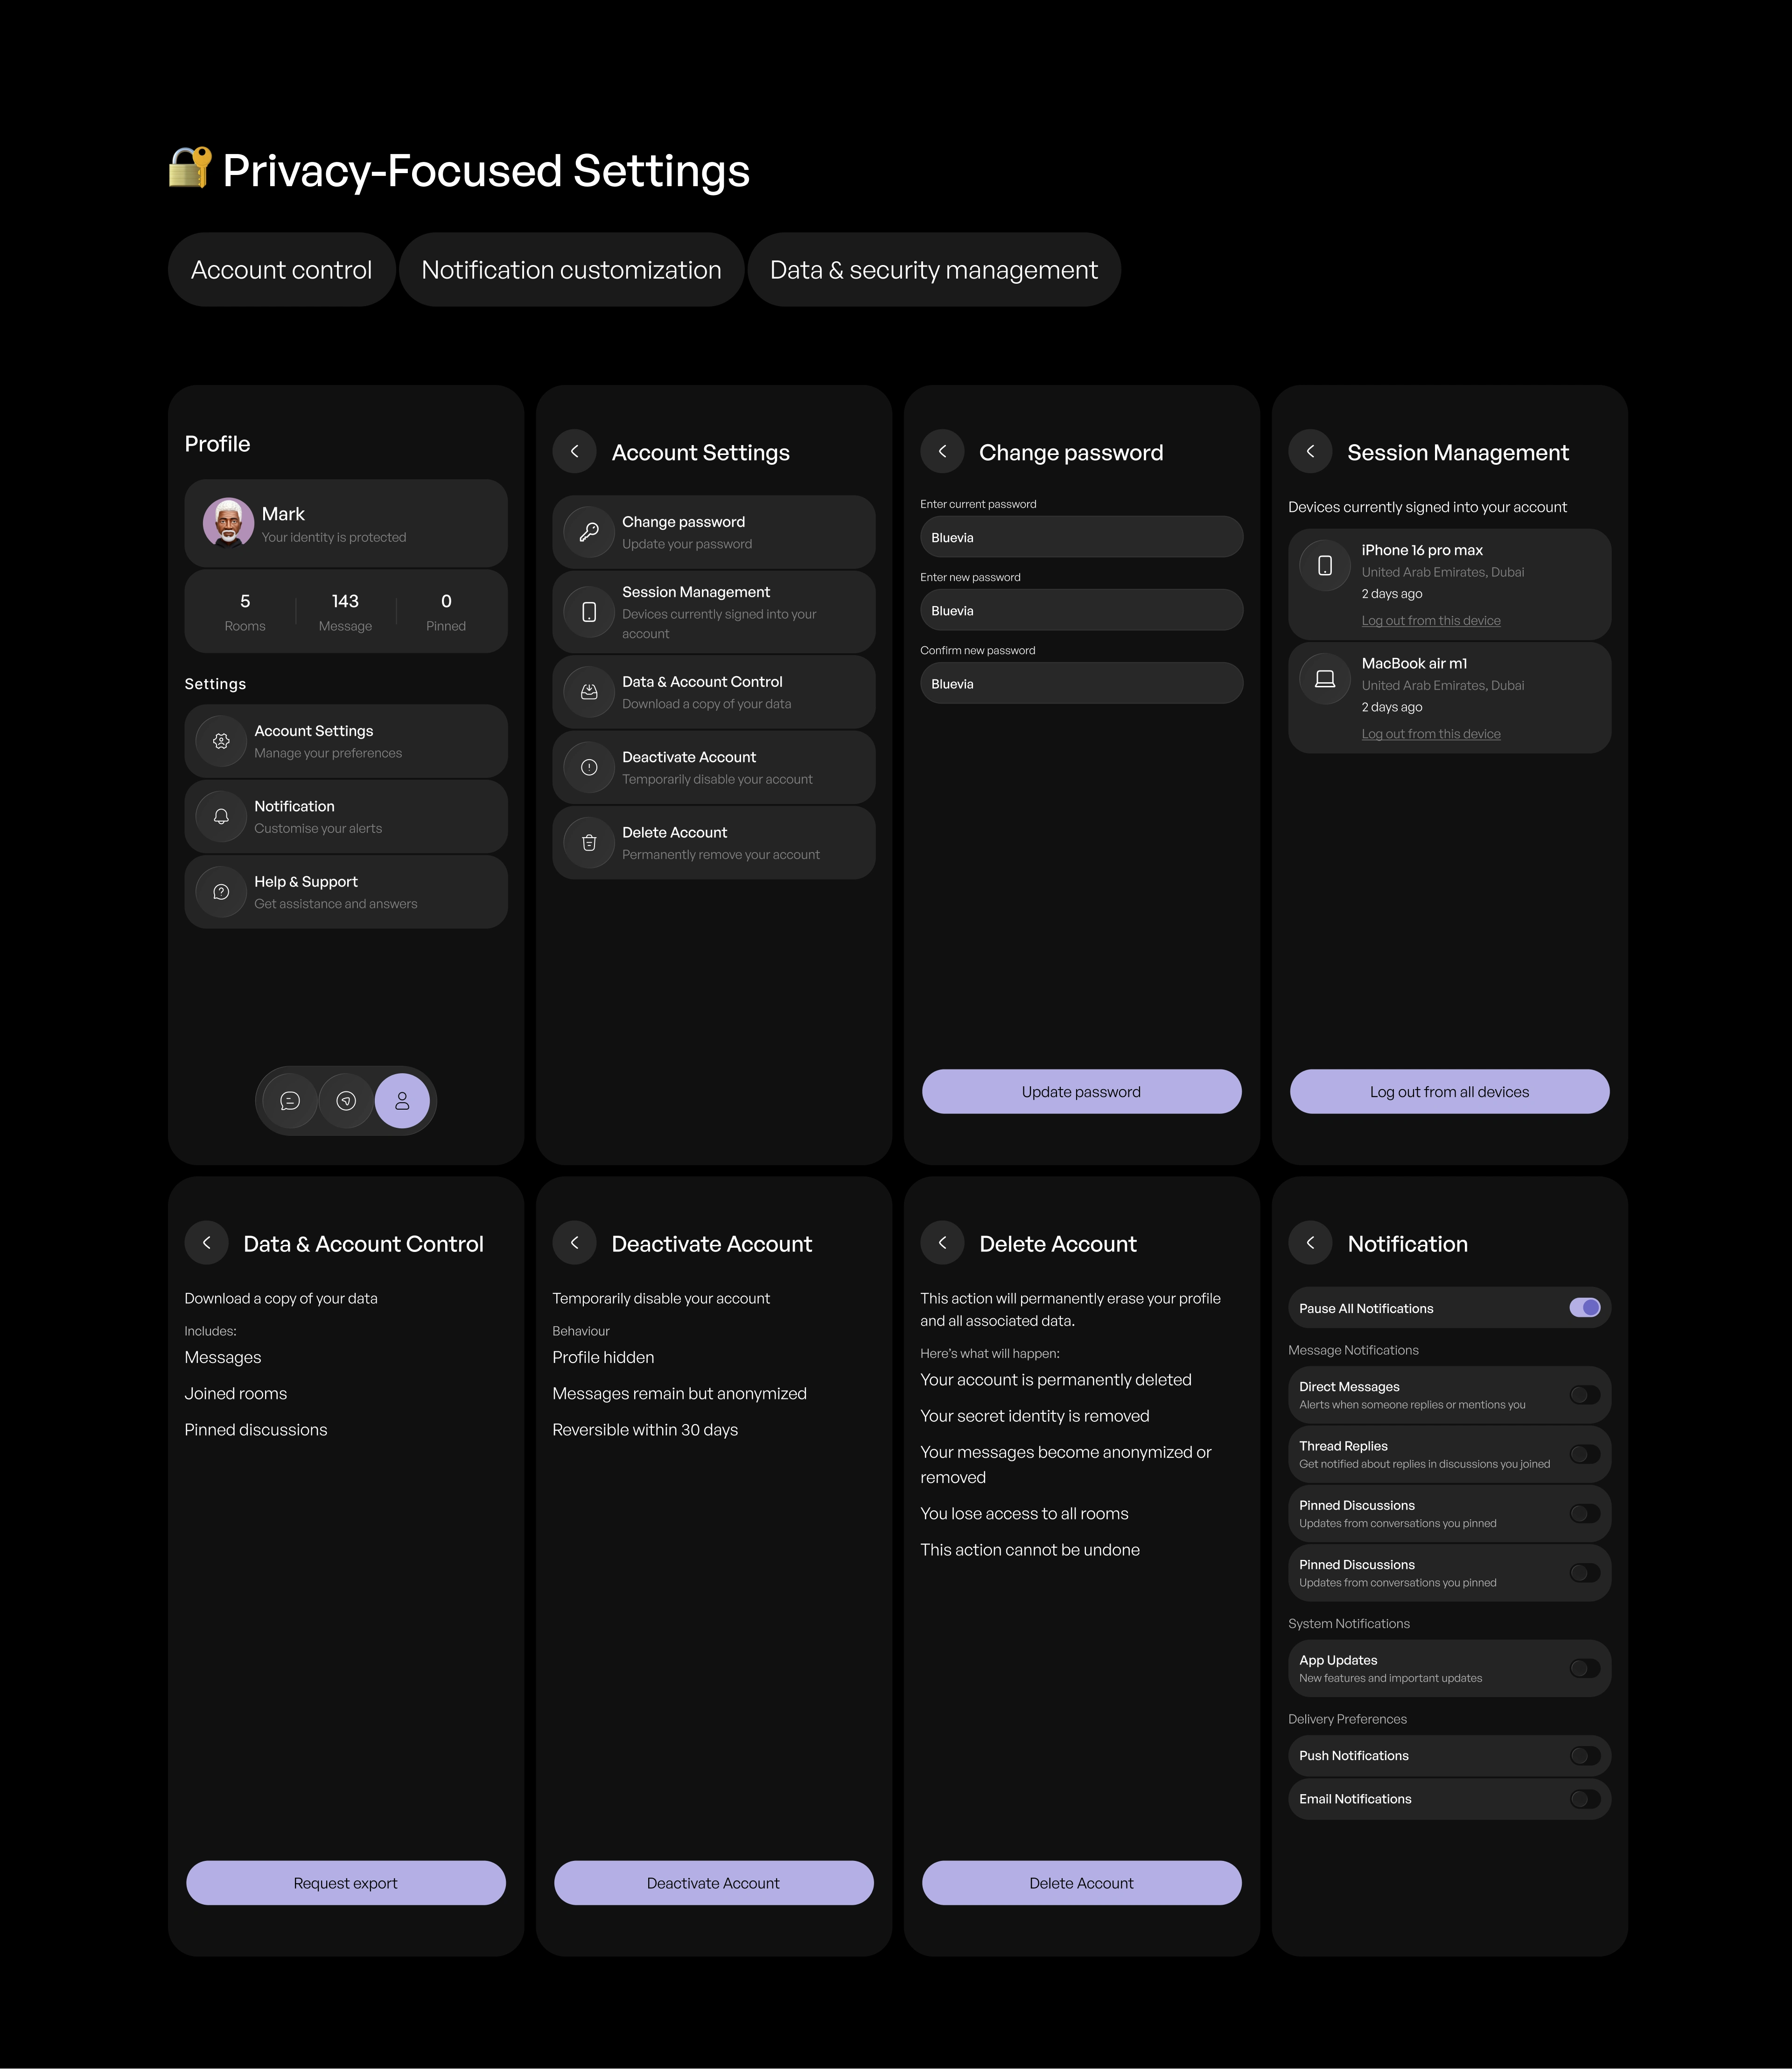Image resolution: width=1792 pixels, height=2069 pixels.
Task: Click the trash icon next to Delete Account
Action: [x=589, y=843]
